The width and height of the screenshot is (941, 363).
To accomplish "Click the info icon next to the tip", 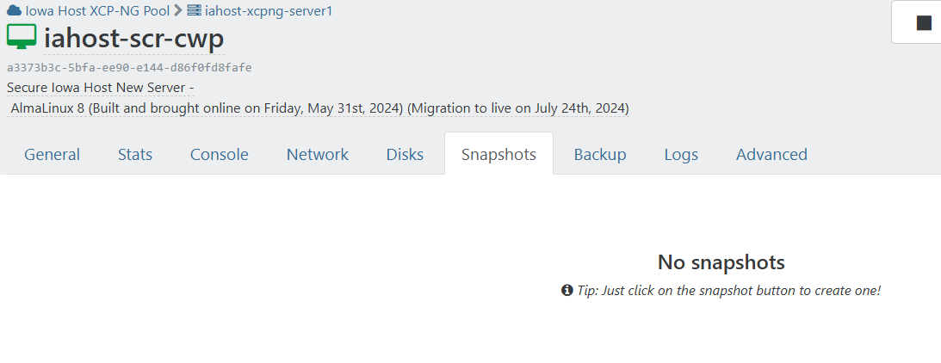I will (x=567, y=291).
